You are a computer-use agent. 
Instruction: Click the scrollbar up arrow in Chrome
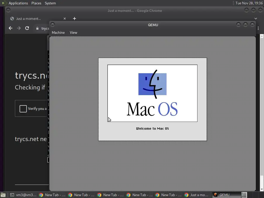click(262, 36)
